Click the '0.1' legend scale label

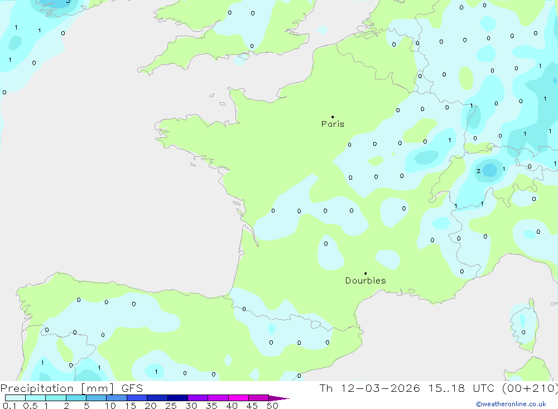[x=9, y=406]
